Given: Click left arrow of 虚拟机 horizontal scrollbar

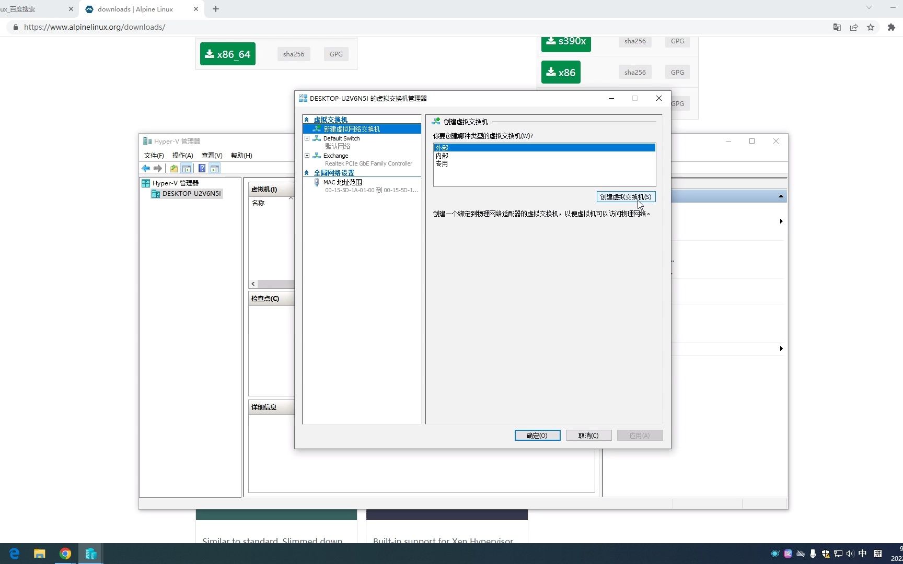Looking at the screenshot, I should point(253,284).
